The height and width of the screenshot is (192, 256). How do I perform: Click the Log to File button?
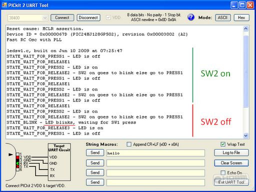click(x=231, y=152)
